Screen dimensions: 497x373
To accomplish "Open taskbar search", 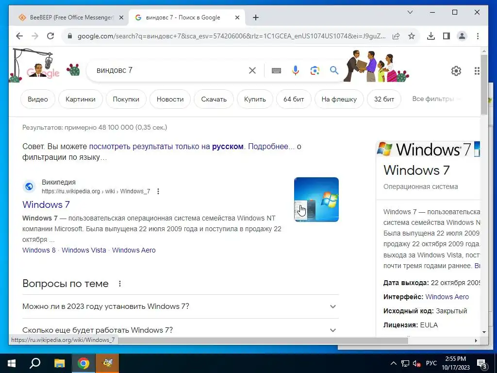I will pyautogui.click(x=35, y=363).
